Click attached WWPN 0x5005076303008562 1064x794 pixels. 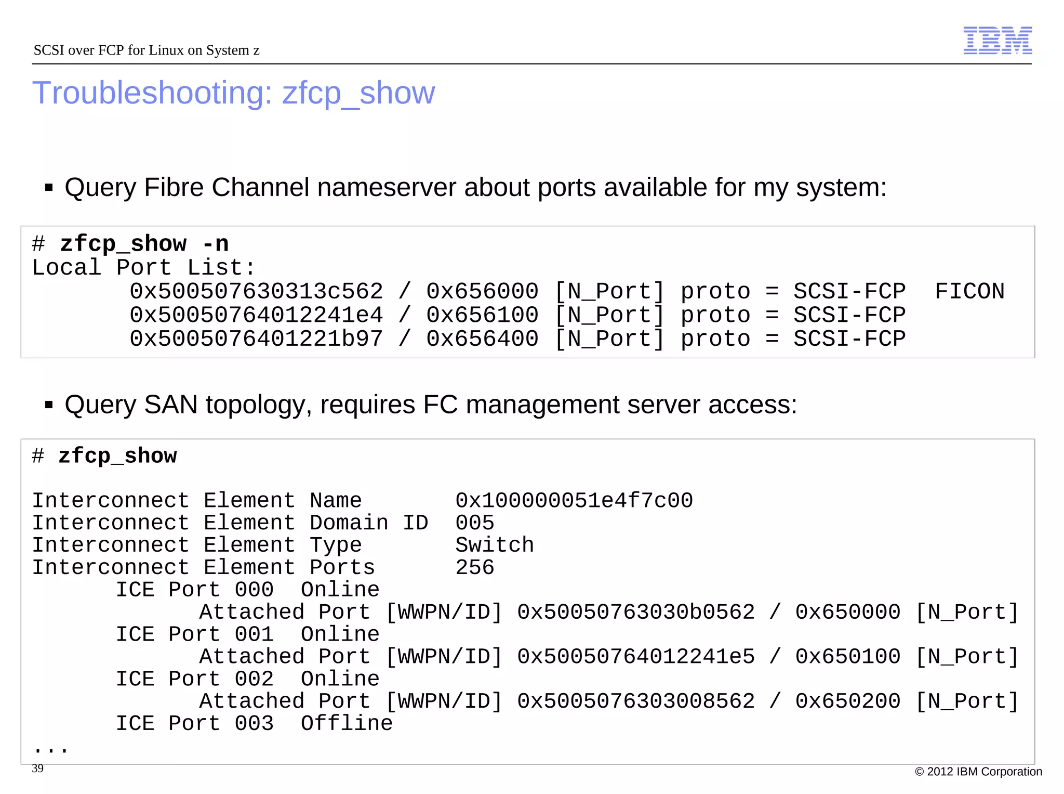[x=636, y=702]
